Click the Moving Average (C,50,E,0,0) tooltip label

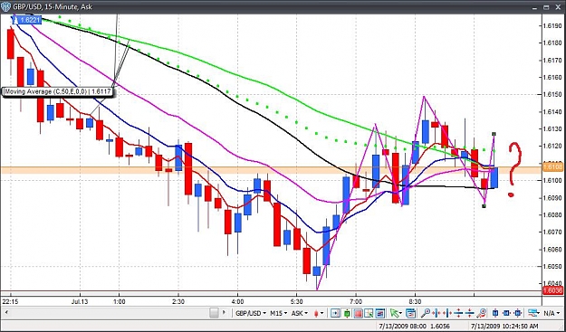pos(57,92)
